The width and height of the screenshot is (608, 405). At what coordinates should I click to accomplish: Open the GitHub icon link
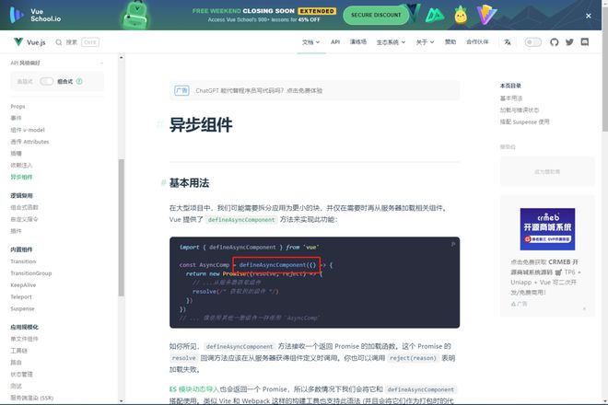554,41
